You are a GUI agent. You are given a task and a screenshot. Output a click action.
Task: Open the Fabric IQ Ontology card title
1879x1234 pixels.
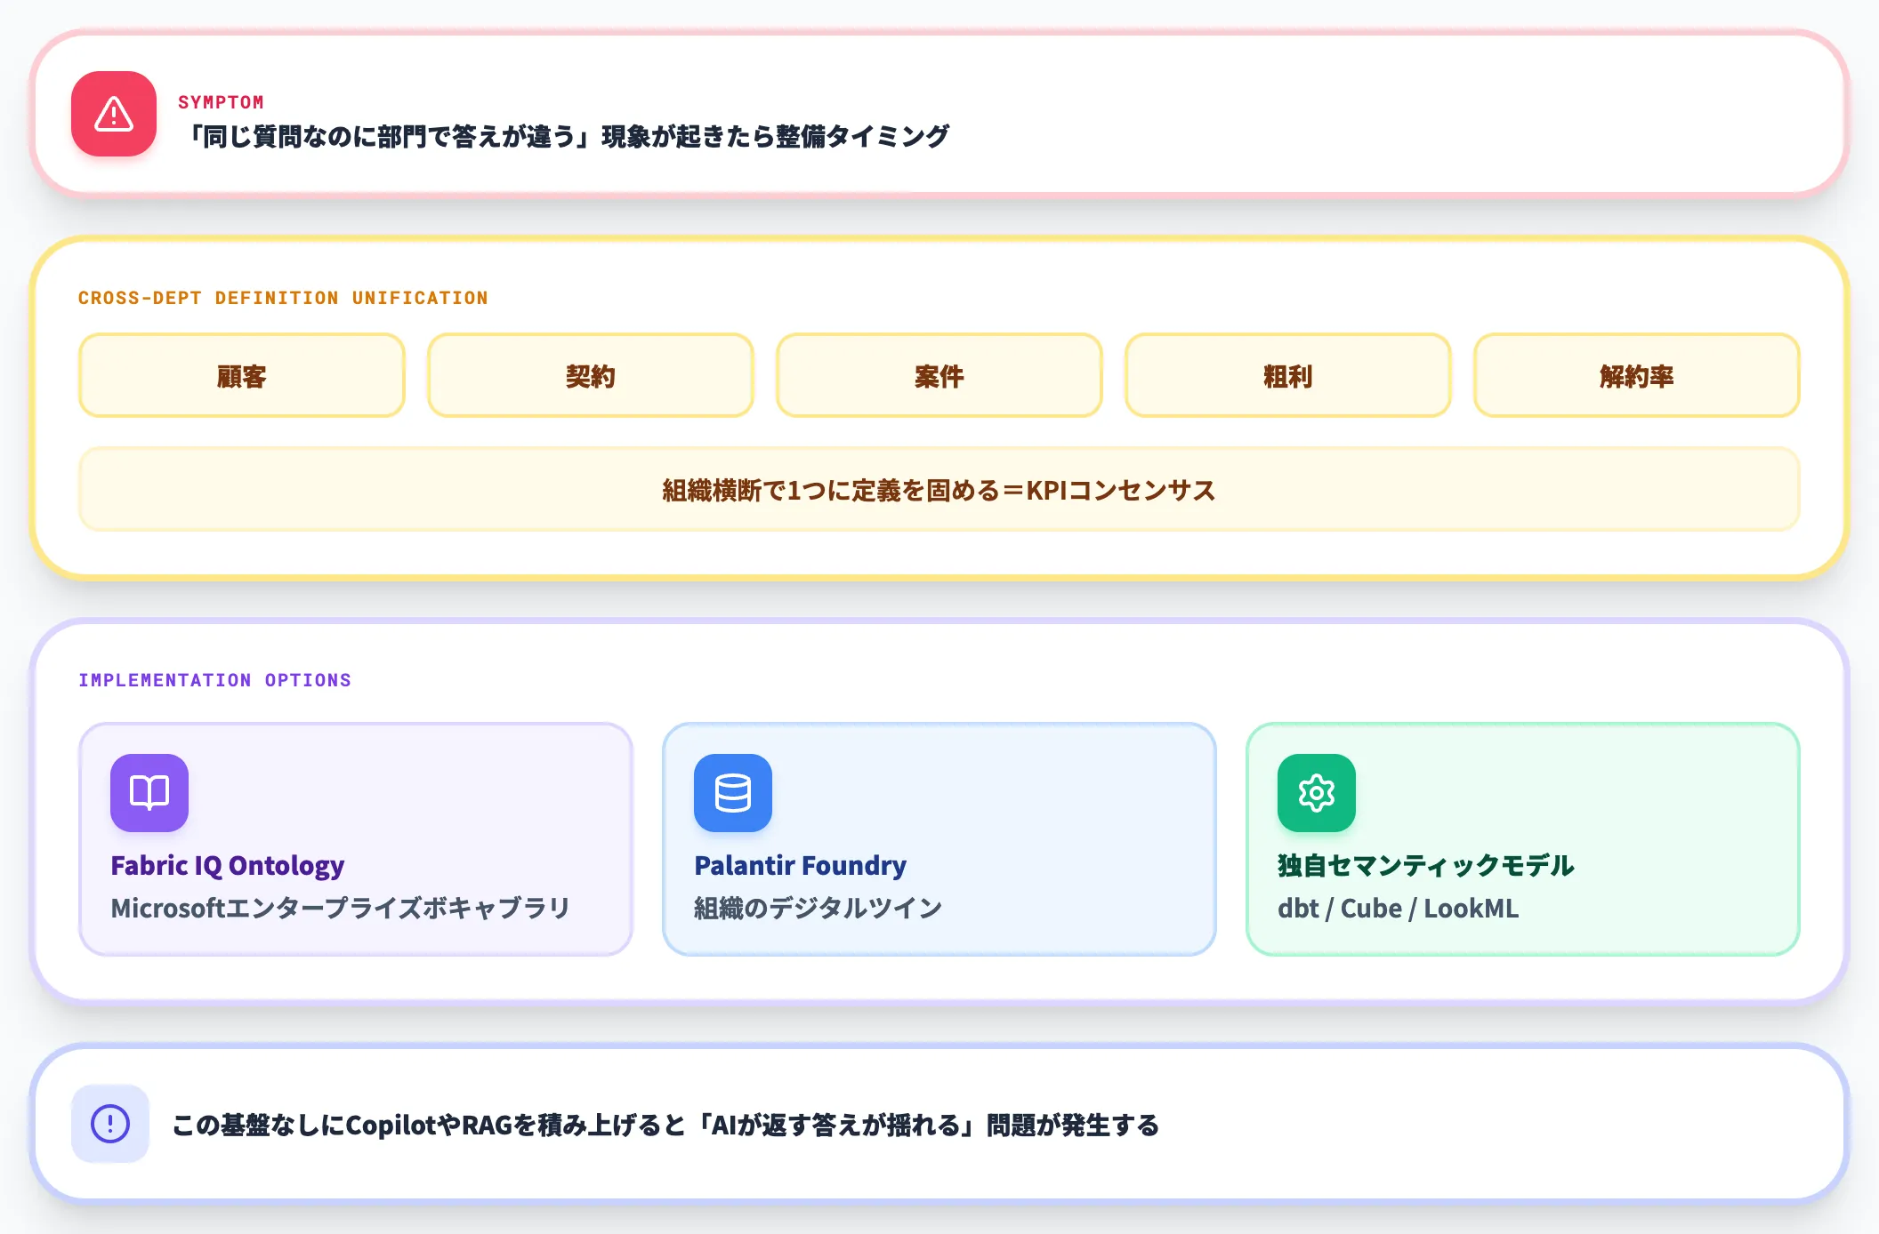(228, 865)
